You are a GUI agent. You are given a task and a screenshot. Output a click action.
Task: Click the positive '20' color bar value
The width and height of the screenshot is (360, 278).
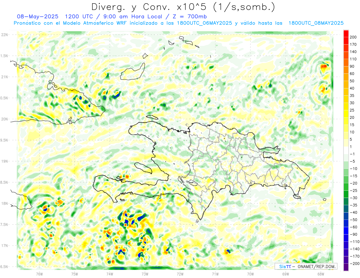[x=352, y=118]
